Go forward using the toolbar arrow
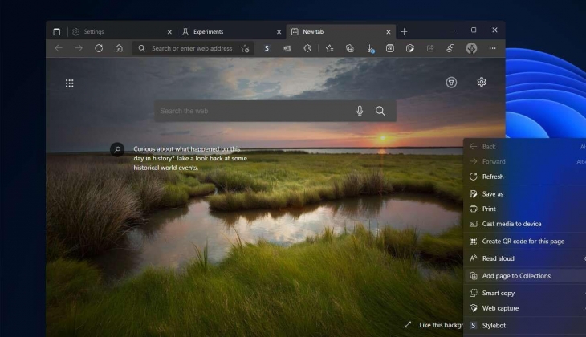Image resolution: width=586 pixels, height=337 pixels. (79, 48)
